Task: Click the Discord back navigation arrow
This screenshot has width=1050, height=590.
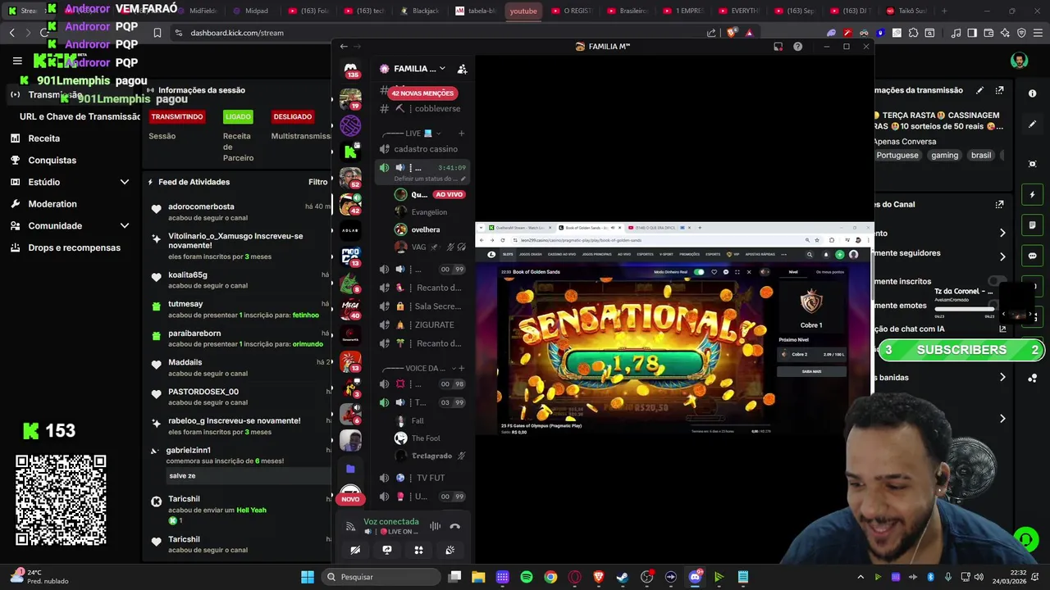Action: (x=344, y=47)
